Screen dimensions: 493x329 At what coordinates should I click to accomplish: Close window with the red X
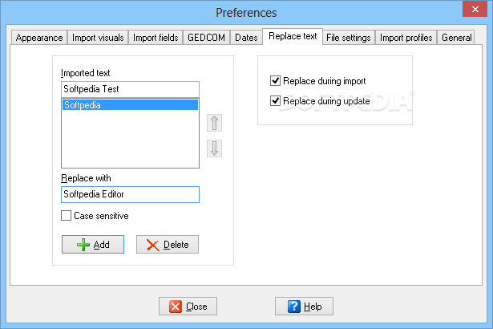475,9
